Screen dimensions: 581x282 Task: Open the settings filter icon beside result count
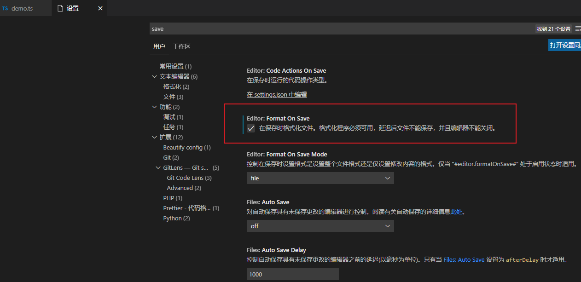tap(578, 29)
